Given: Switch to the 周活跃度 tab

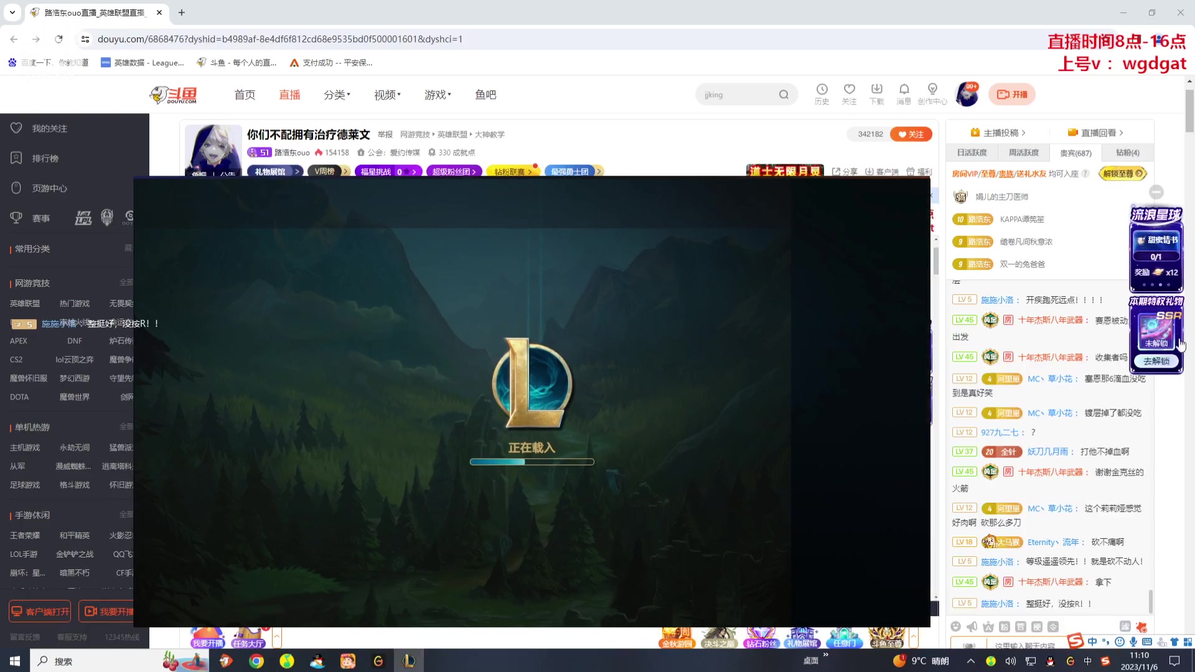Looking at the screenshot, I should click(1023, 152).
